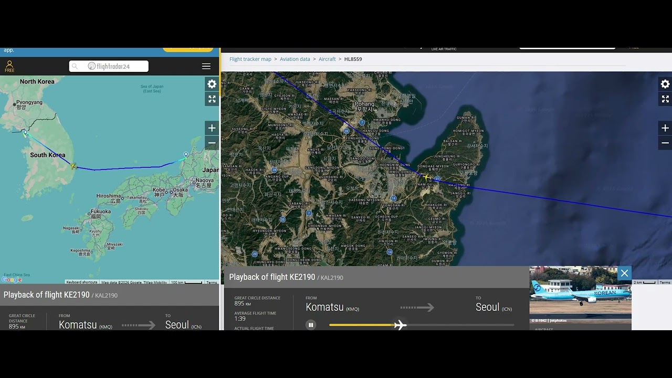672x378 pixels.
Task: Click the aircraft marker on left map
Action: tap(73, 166)
